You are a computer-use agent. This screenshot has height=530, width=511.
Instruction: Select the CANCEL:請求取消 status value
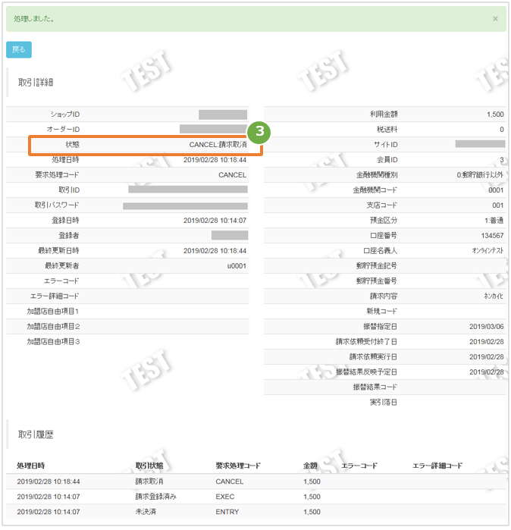[218, 145]
